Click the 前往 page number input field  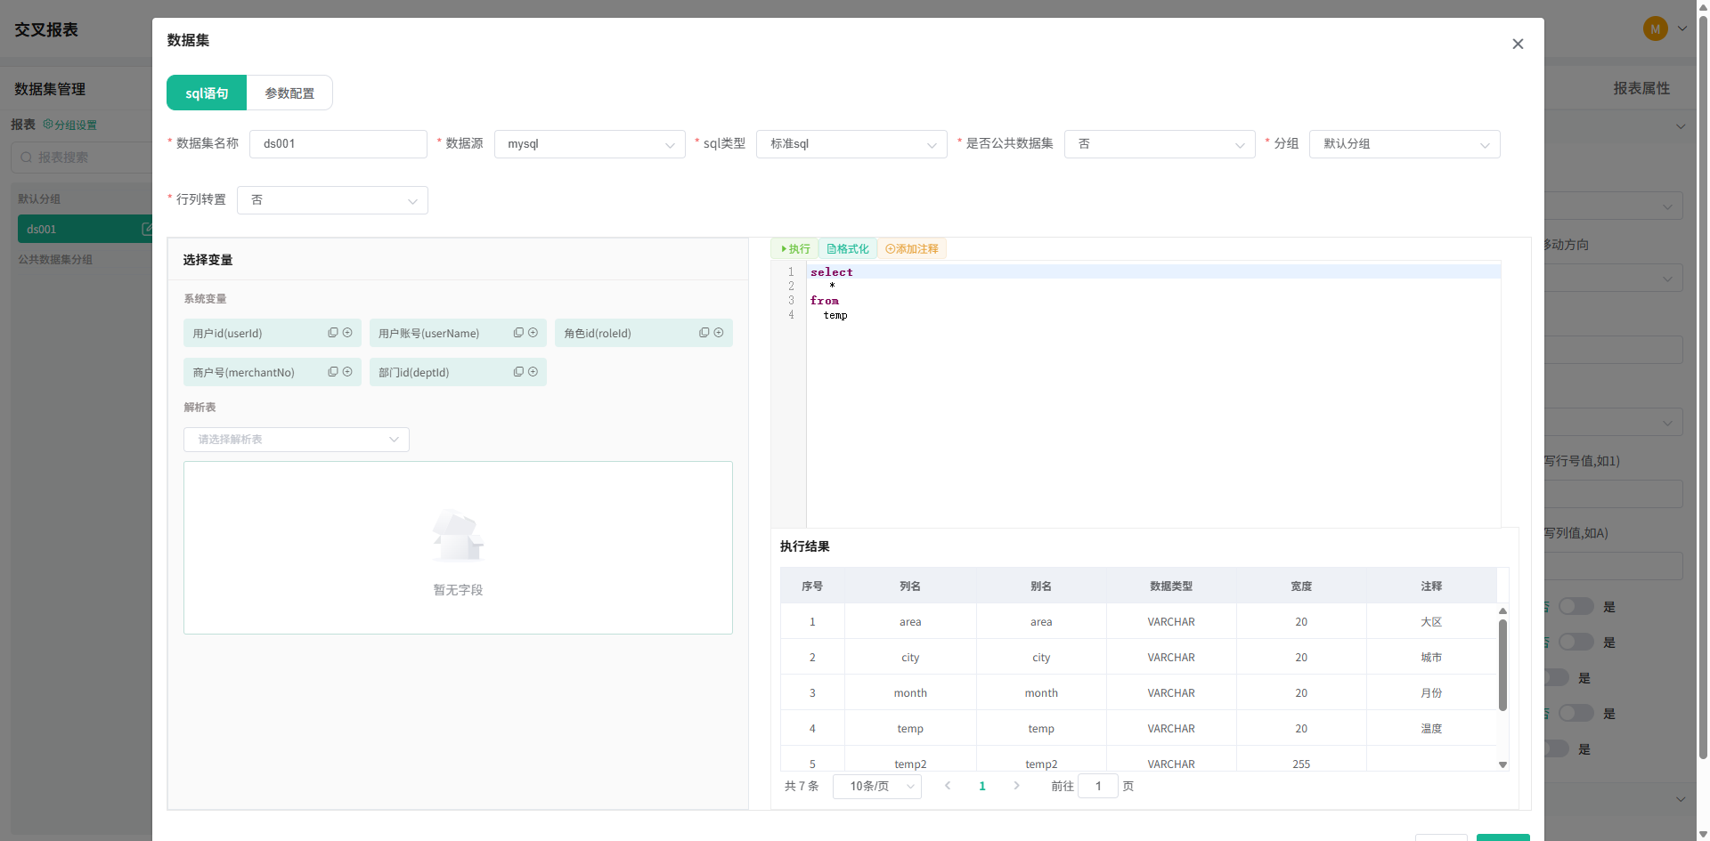(1098, 786)
